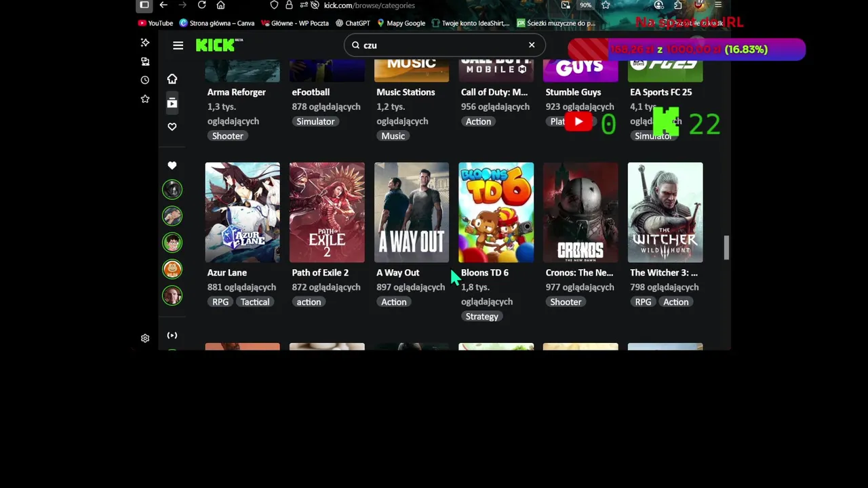Image resolution: width=868 pixels, height=488 pixels.
Task: Open Azur Lane category thumbnail
Action: [242, 212]
